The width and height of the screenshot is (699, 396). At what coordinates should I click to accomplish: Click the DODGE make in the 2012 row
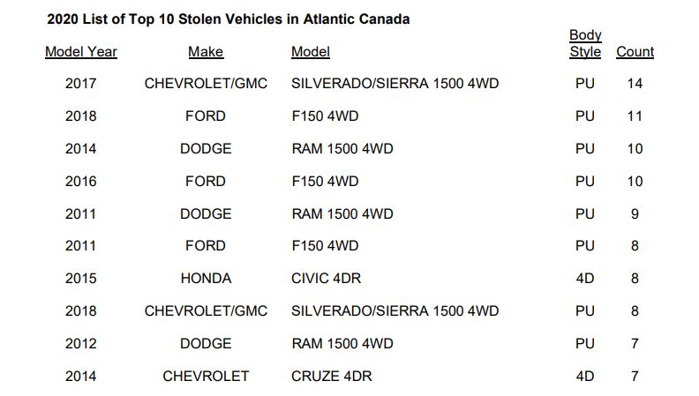tap(206, 343)
